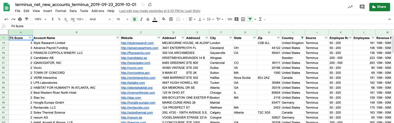394x123 pixels.
Task: Open the text wrapping dropdown
Action: click(211, 19)
